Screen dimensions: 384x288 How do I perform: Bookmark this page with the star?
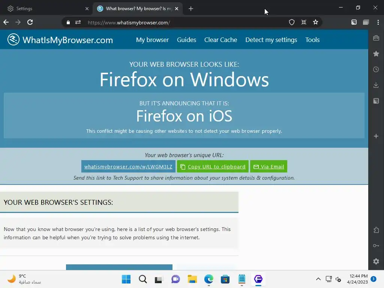tap(315, 22)
